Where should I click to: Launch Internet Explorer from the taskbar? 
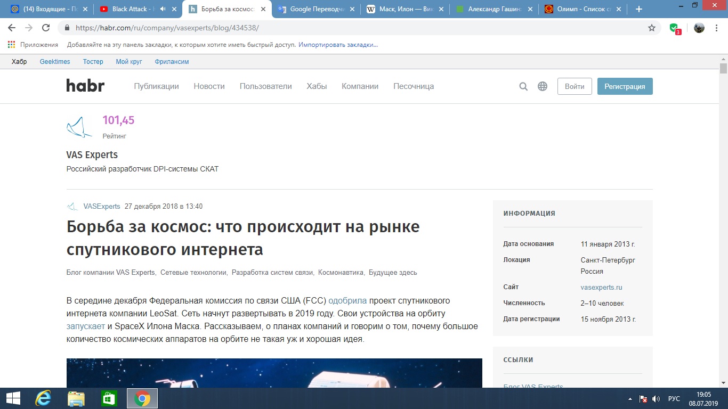43,398
